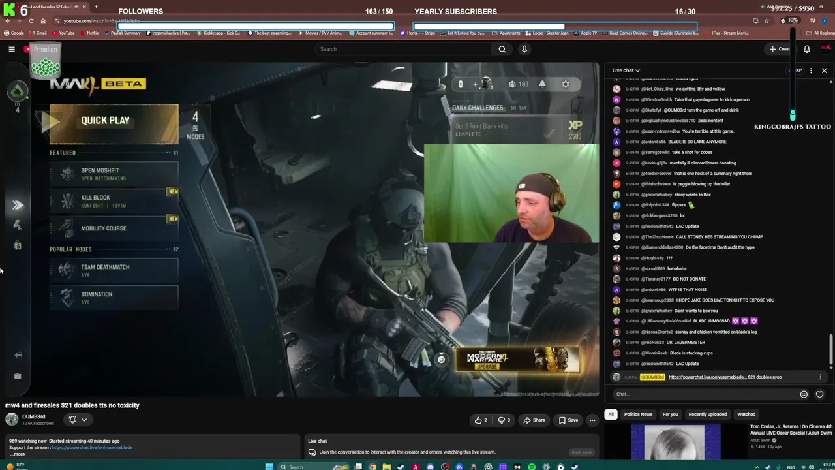This screenshot has width=835, height=470.
Task: Select Open Moshpit mode in game menu
Action: pos(114,174)
